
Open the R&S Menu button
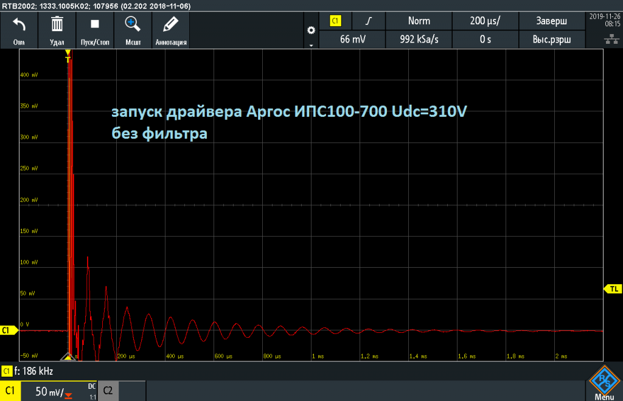pos(604,383)
